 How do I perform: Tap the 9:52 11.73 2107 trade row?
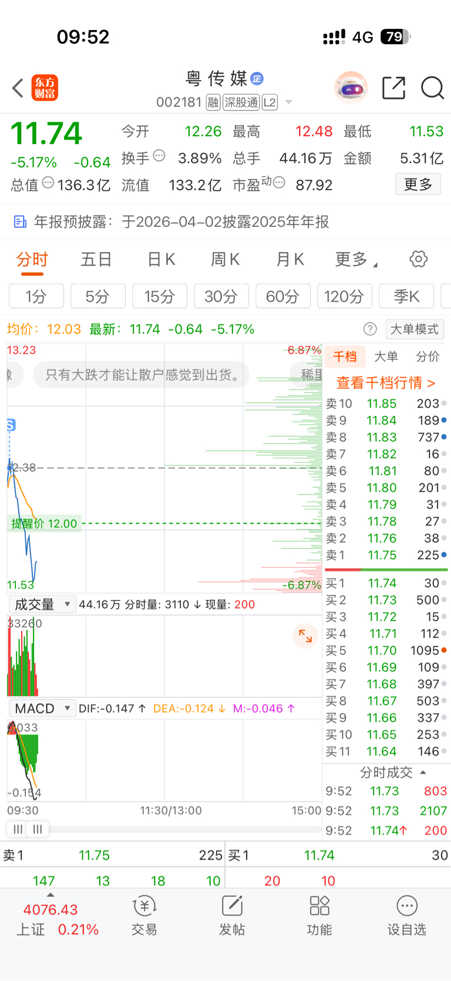[386, 811]
